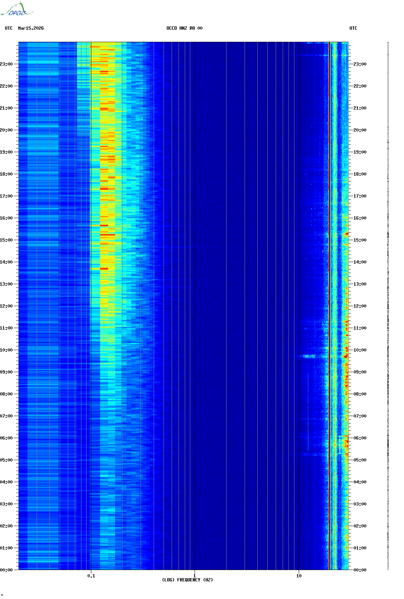Click the OFGC logo in the corner

click(x=16, y=10)
